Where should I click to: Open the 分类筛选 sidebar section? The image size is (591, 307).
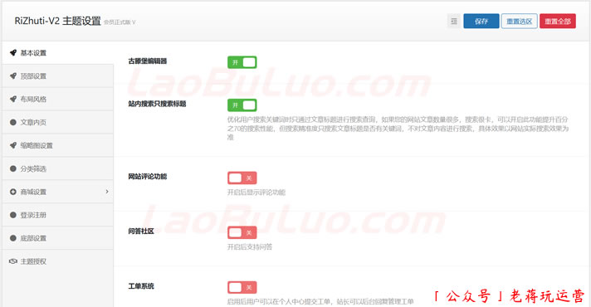[x=57, y=168]
